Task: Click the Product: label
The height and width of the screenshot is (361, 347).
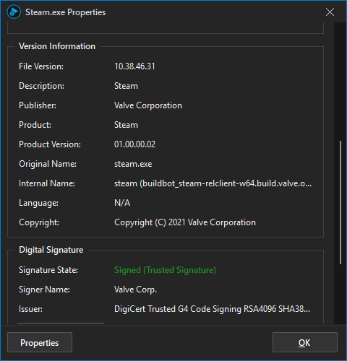Action: pyautogui.click(x=35, y=125)
